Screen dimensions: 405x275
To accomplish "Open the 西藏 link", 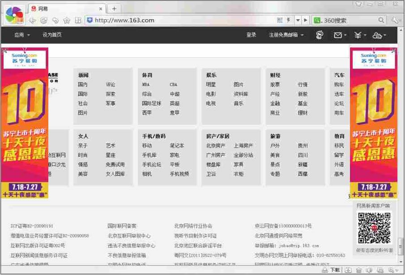I will point(303,174).
